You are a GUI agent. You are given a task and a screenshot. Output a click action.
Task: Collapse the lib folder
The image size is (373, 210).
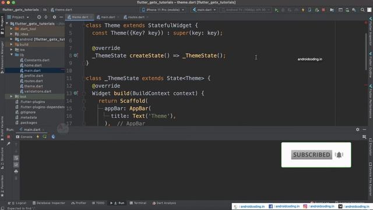(12, 55)
